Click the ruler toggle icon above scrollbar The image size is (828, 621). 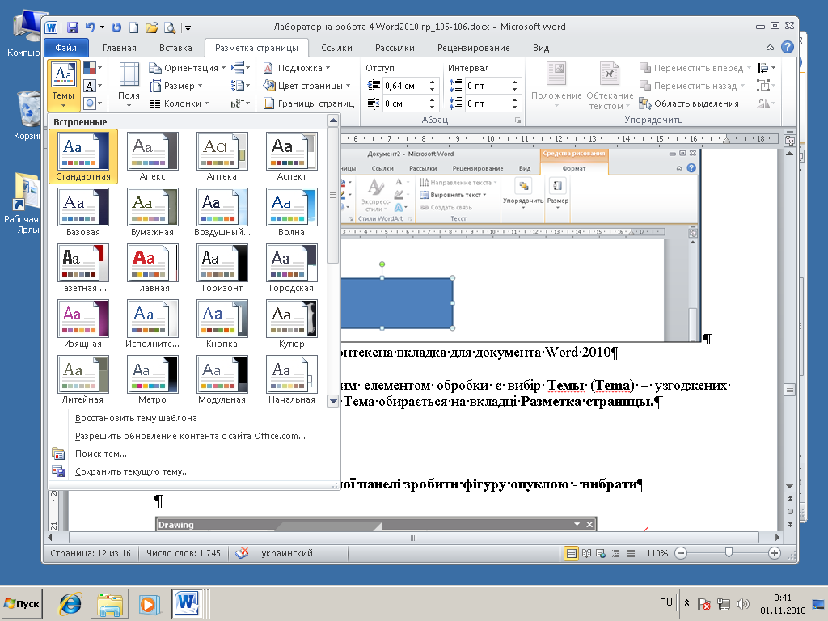point(789,141)
